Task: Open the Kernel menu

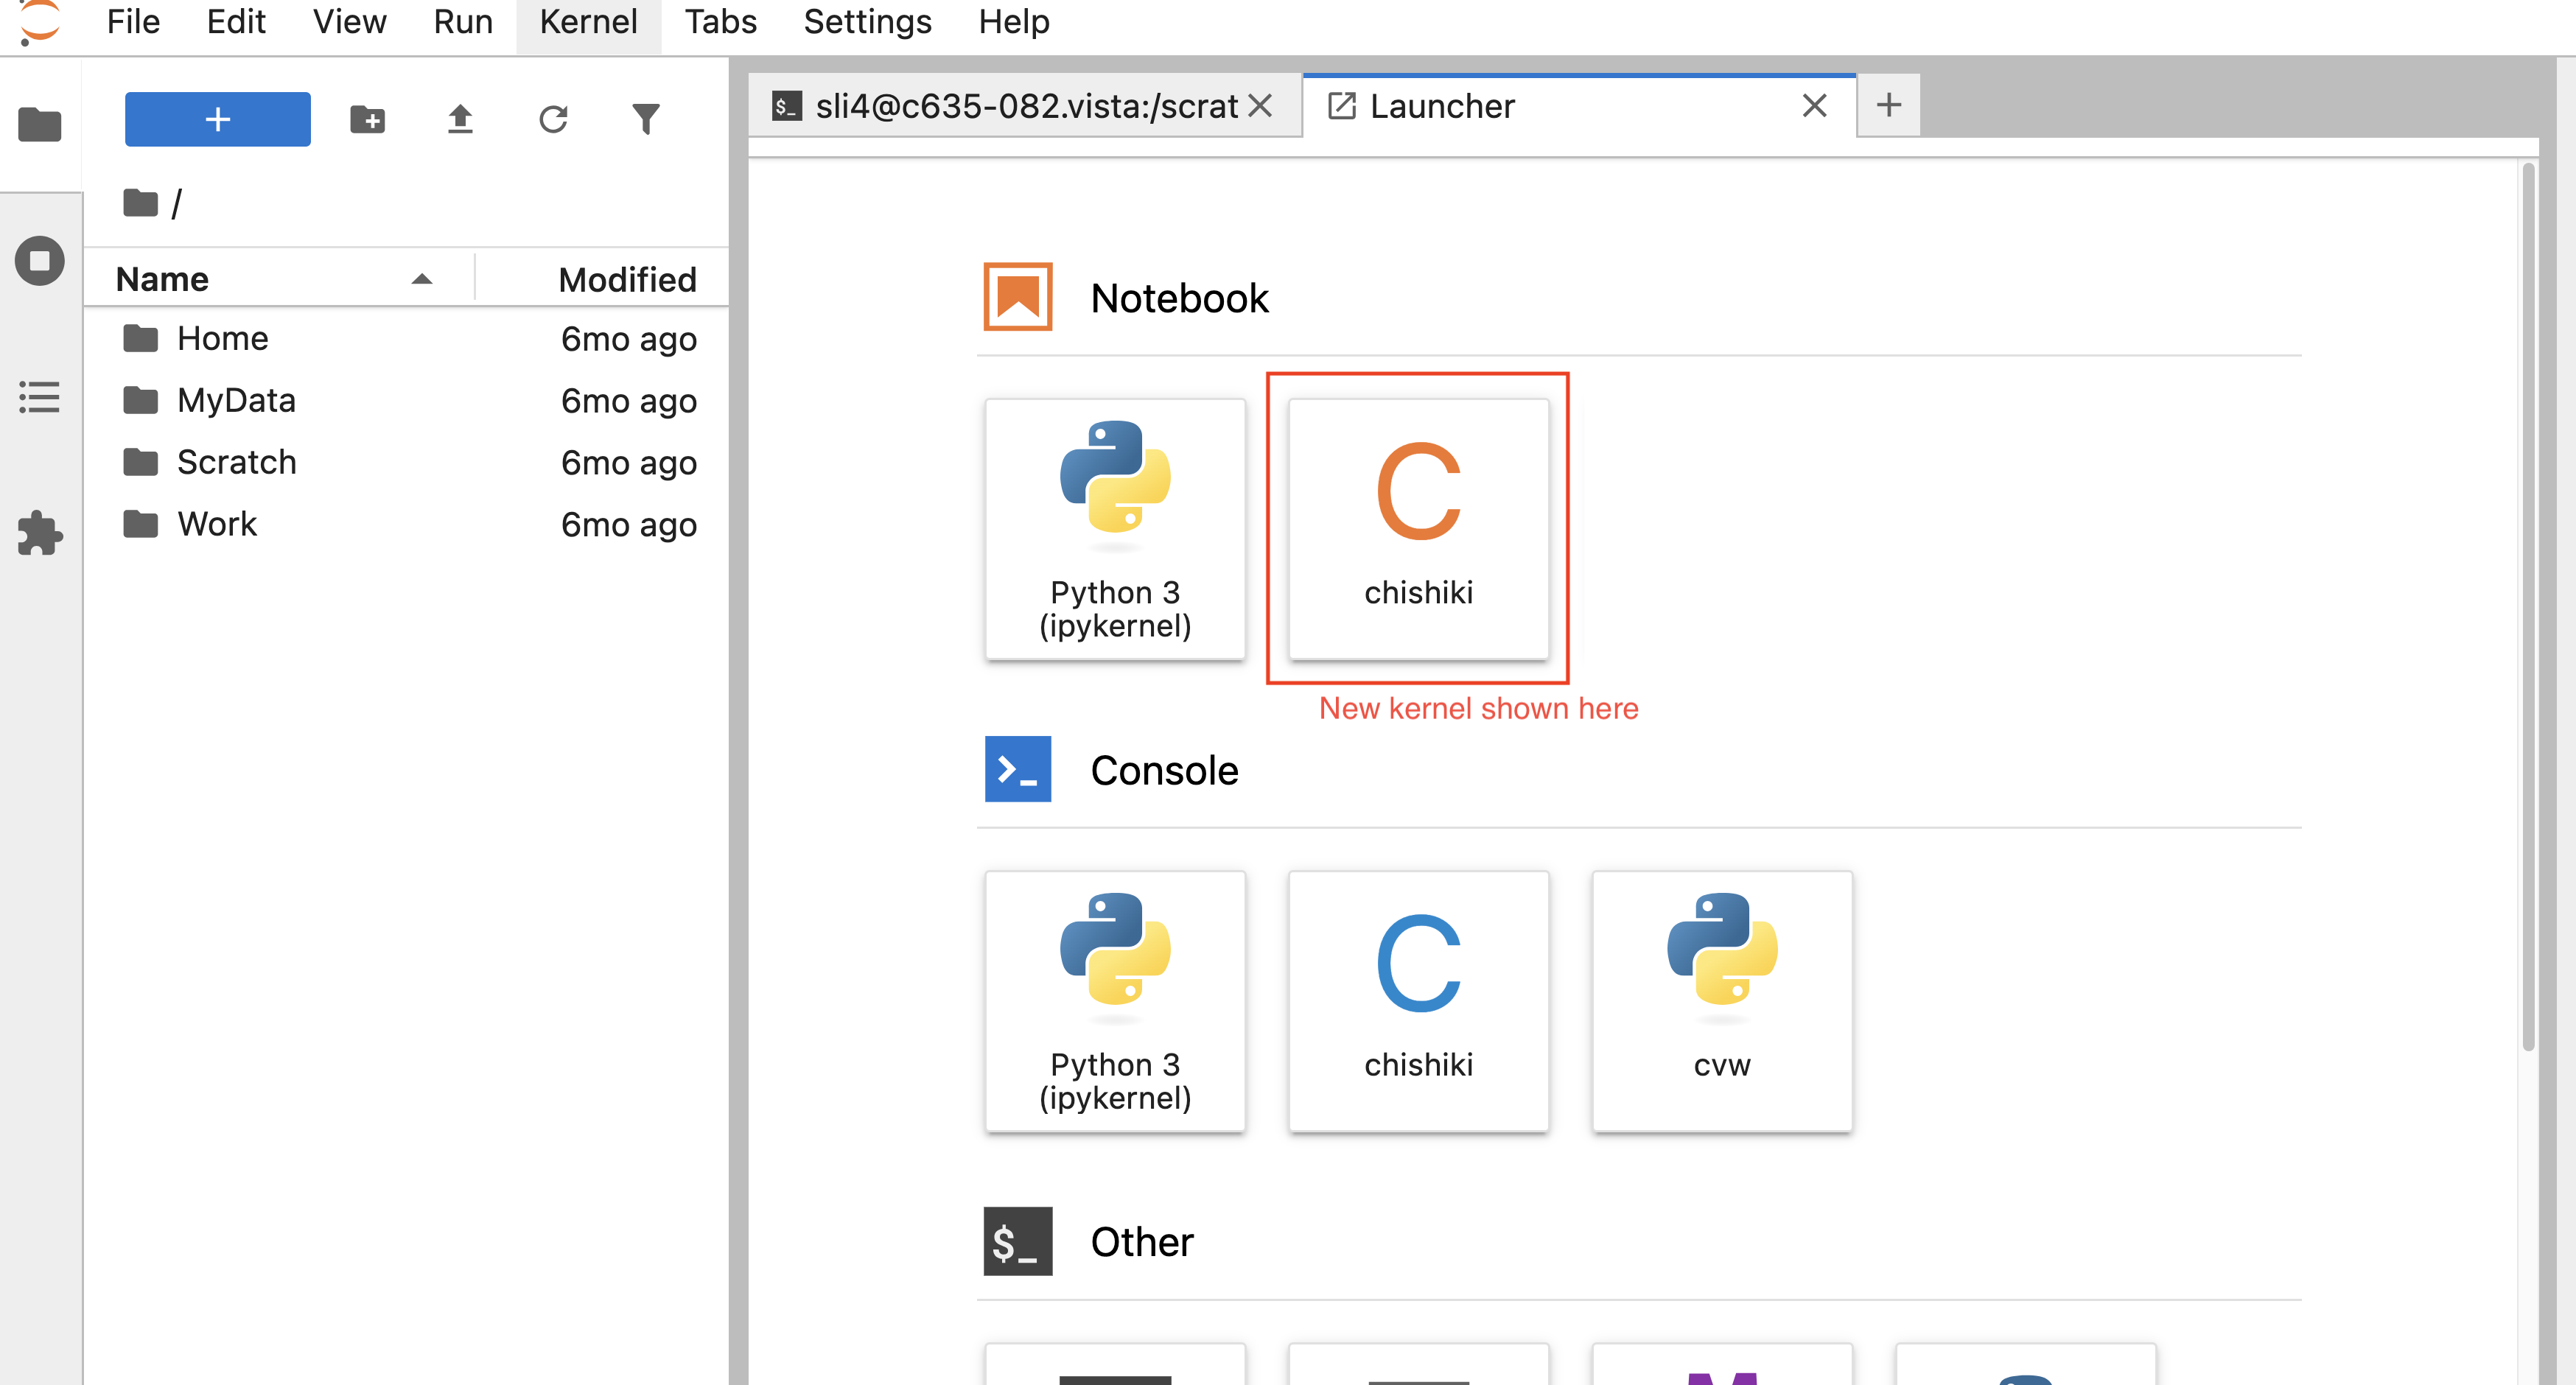Action: [588, 21]
